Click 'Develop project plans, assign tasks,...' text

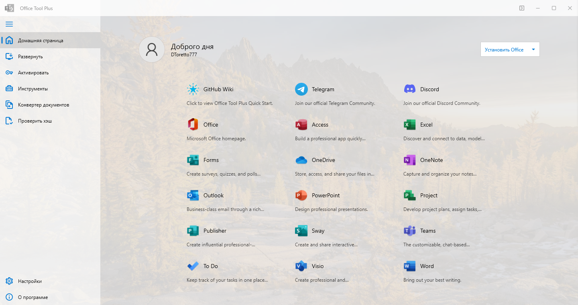(x=443, y=209)
